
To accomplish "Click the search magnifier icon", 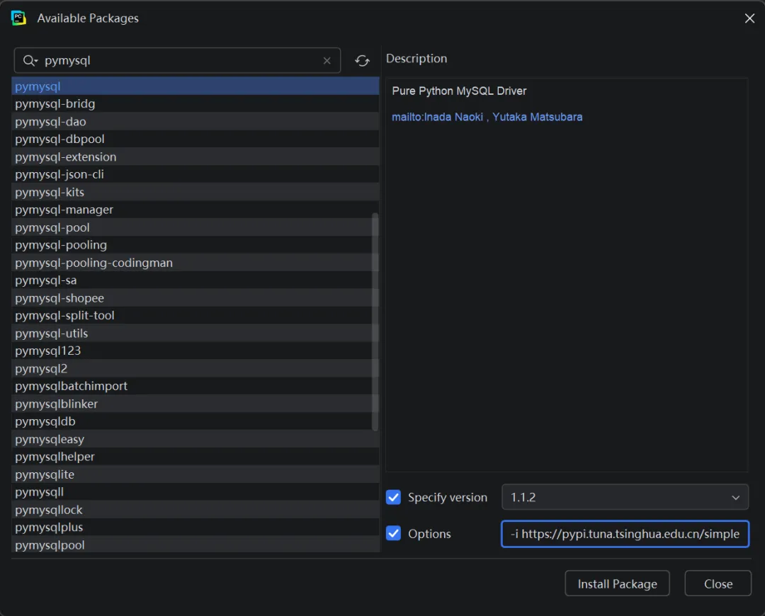I will tap(29, 61).
